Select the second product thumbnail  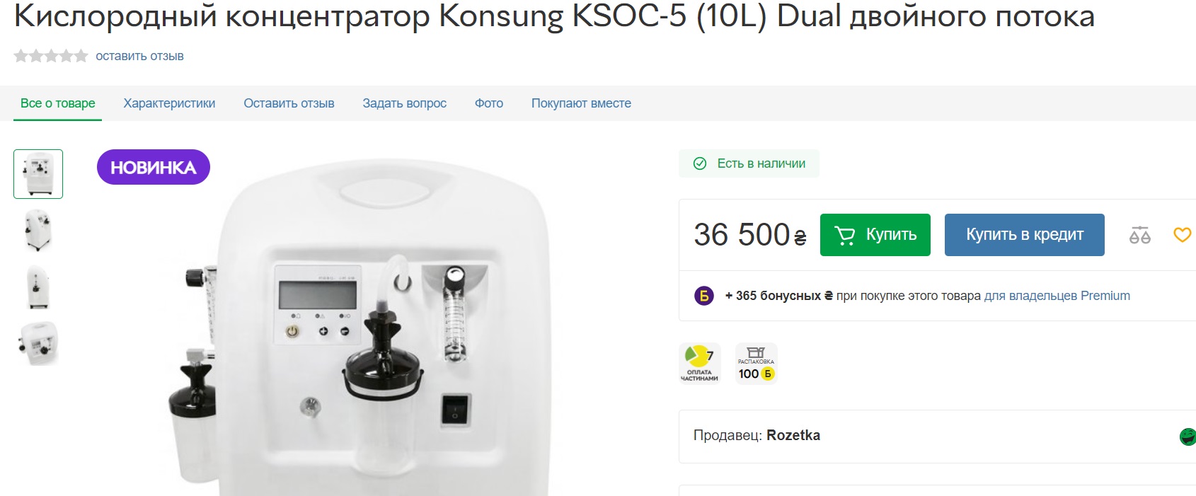point(38,231)
